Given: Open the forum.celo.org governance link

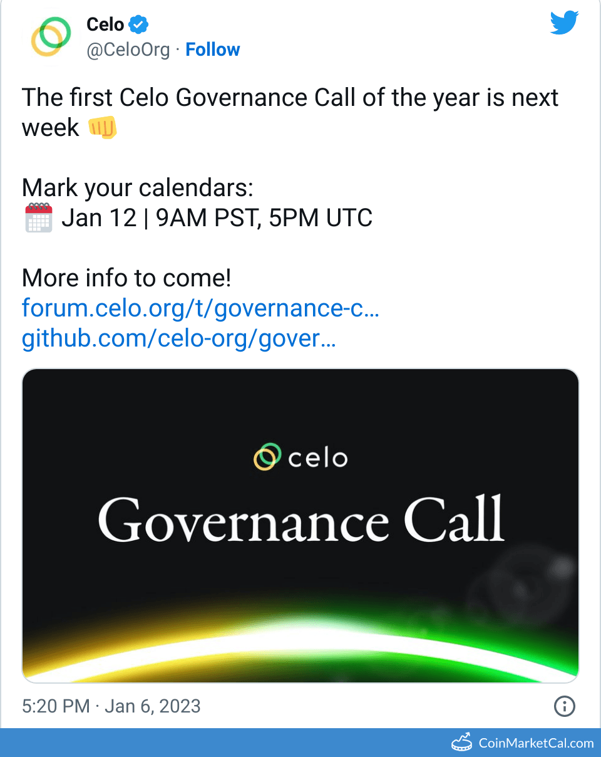Looking at the screenshot, I should 200,308.
